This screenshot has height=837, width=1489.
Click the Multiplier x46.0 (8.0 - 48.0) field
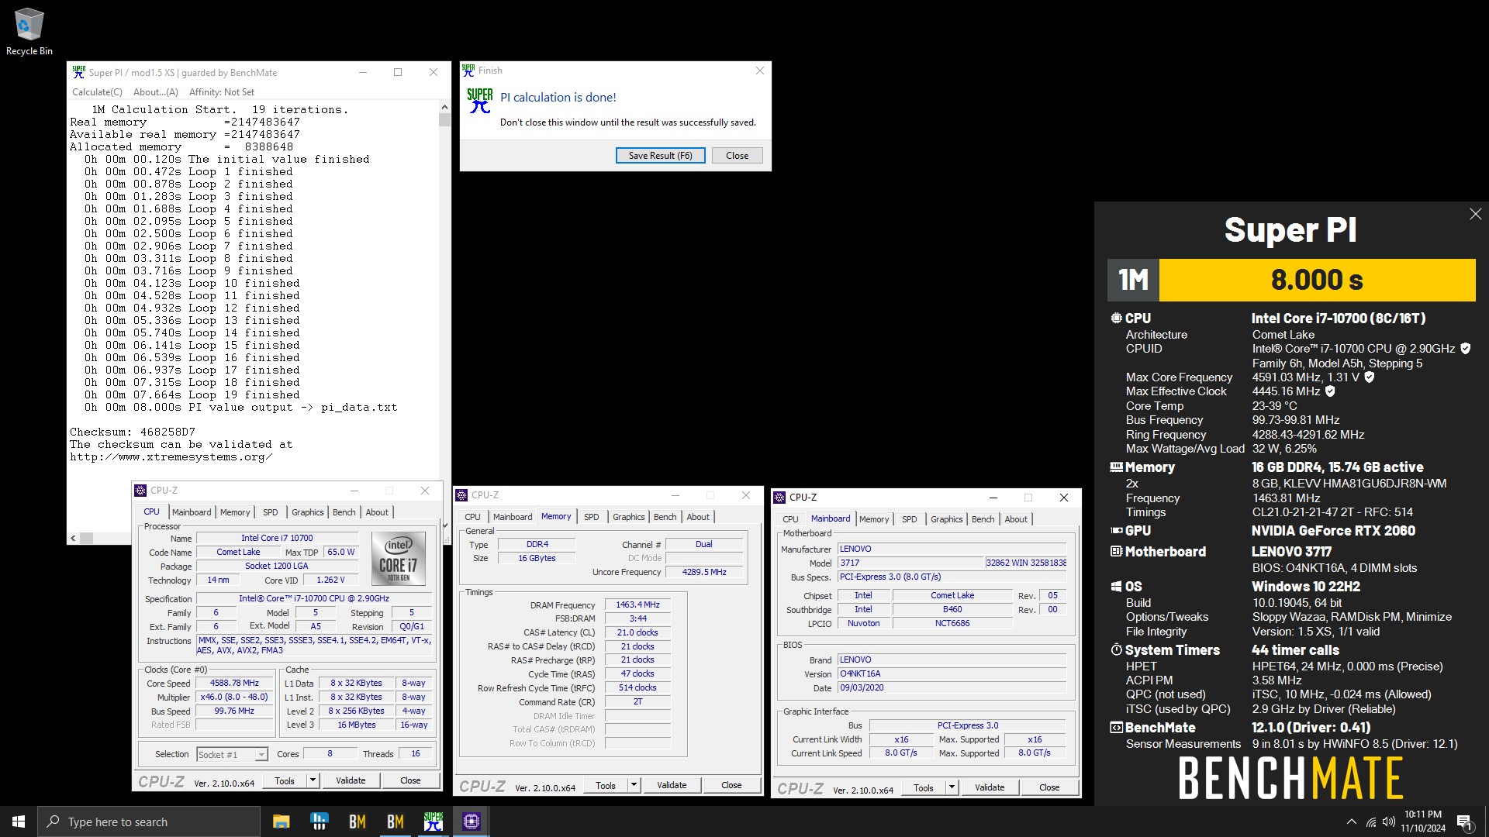(x=234, y=697)
